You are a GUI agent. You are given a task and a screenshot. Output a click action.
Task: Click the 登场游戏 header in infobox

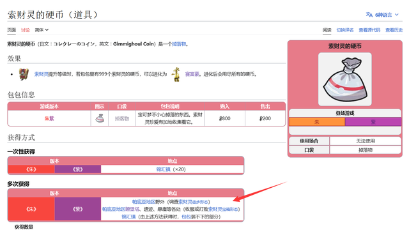[x=345, y=113]
